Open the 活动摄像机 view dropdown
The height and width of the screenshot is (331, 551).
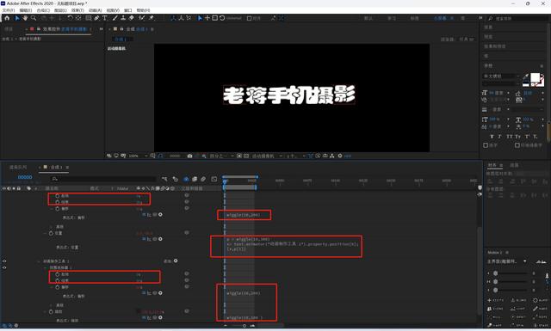pos(267,156)
